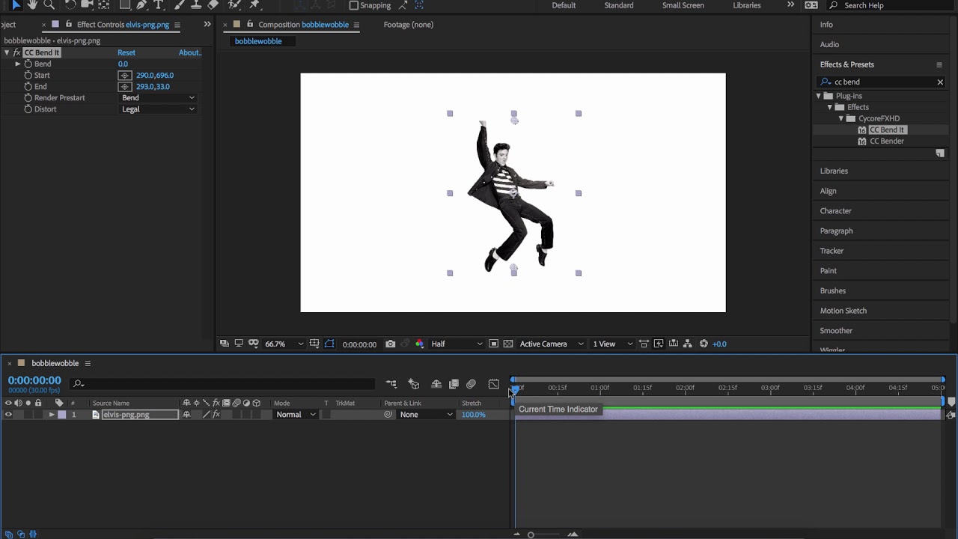Select the Rotation tool
Viewport: 958px width, 539px height.
[70, 4]
